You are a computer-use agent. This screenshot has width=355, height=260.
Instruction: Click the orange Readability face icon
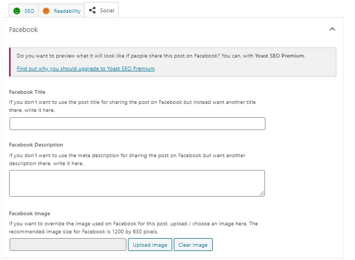click(46, 11)
